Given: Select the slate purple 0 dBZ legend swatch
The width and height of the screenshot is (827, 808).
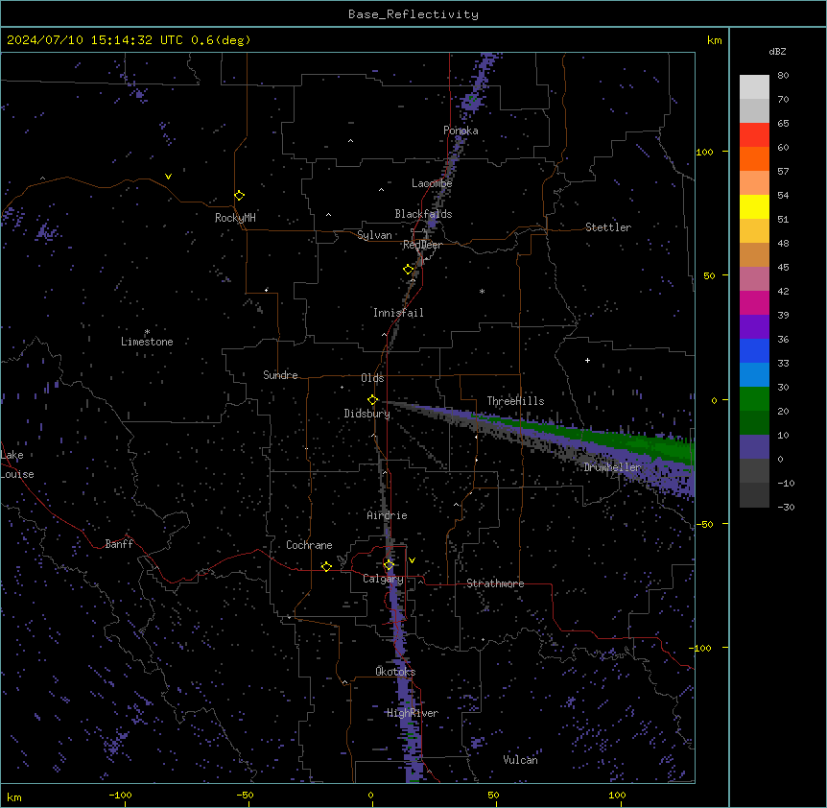Looking at the screenshot, I should pyautogui.click(x=754, y=447).
